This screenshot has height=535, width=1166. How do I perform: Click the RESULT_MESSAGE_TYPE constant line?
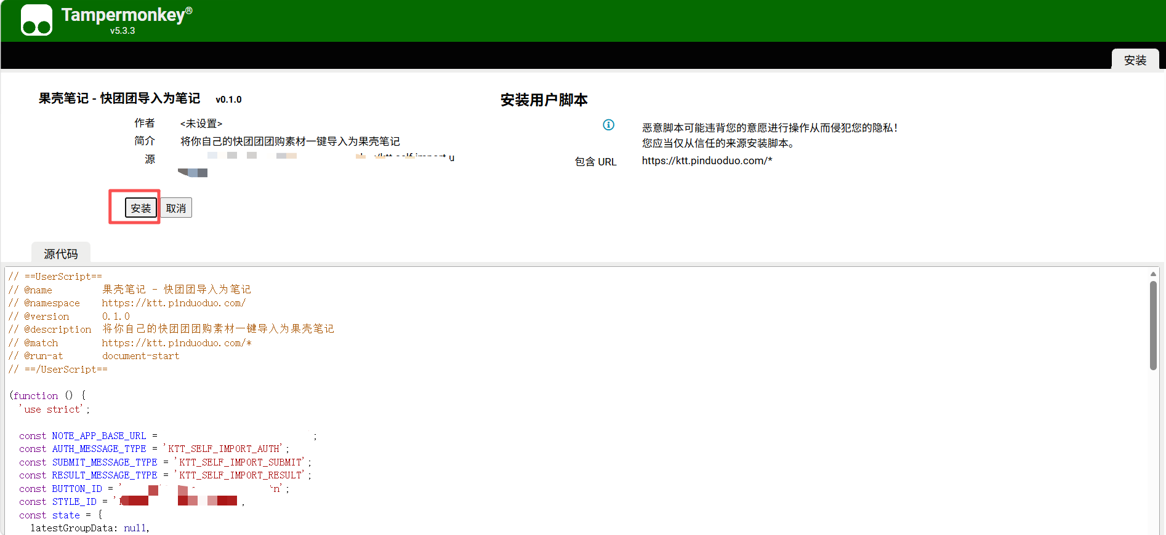coord(165,475)
